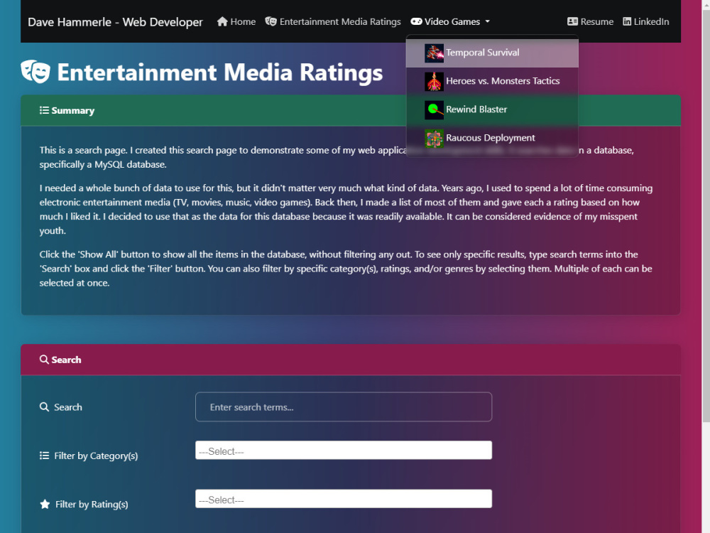Image resolution: width=710 pixels, height=533 pixels.
Task: Click the gamepad icon beside Video Games
Action: pyautogui.click(x=416, y=21)
